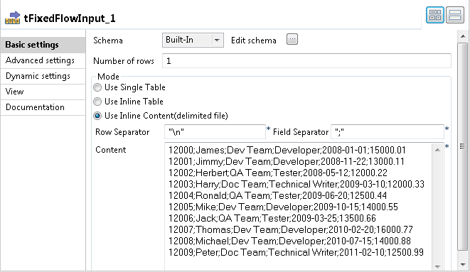Switch to the table layout view icon

point(435,15)
